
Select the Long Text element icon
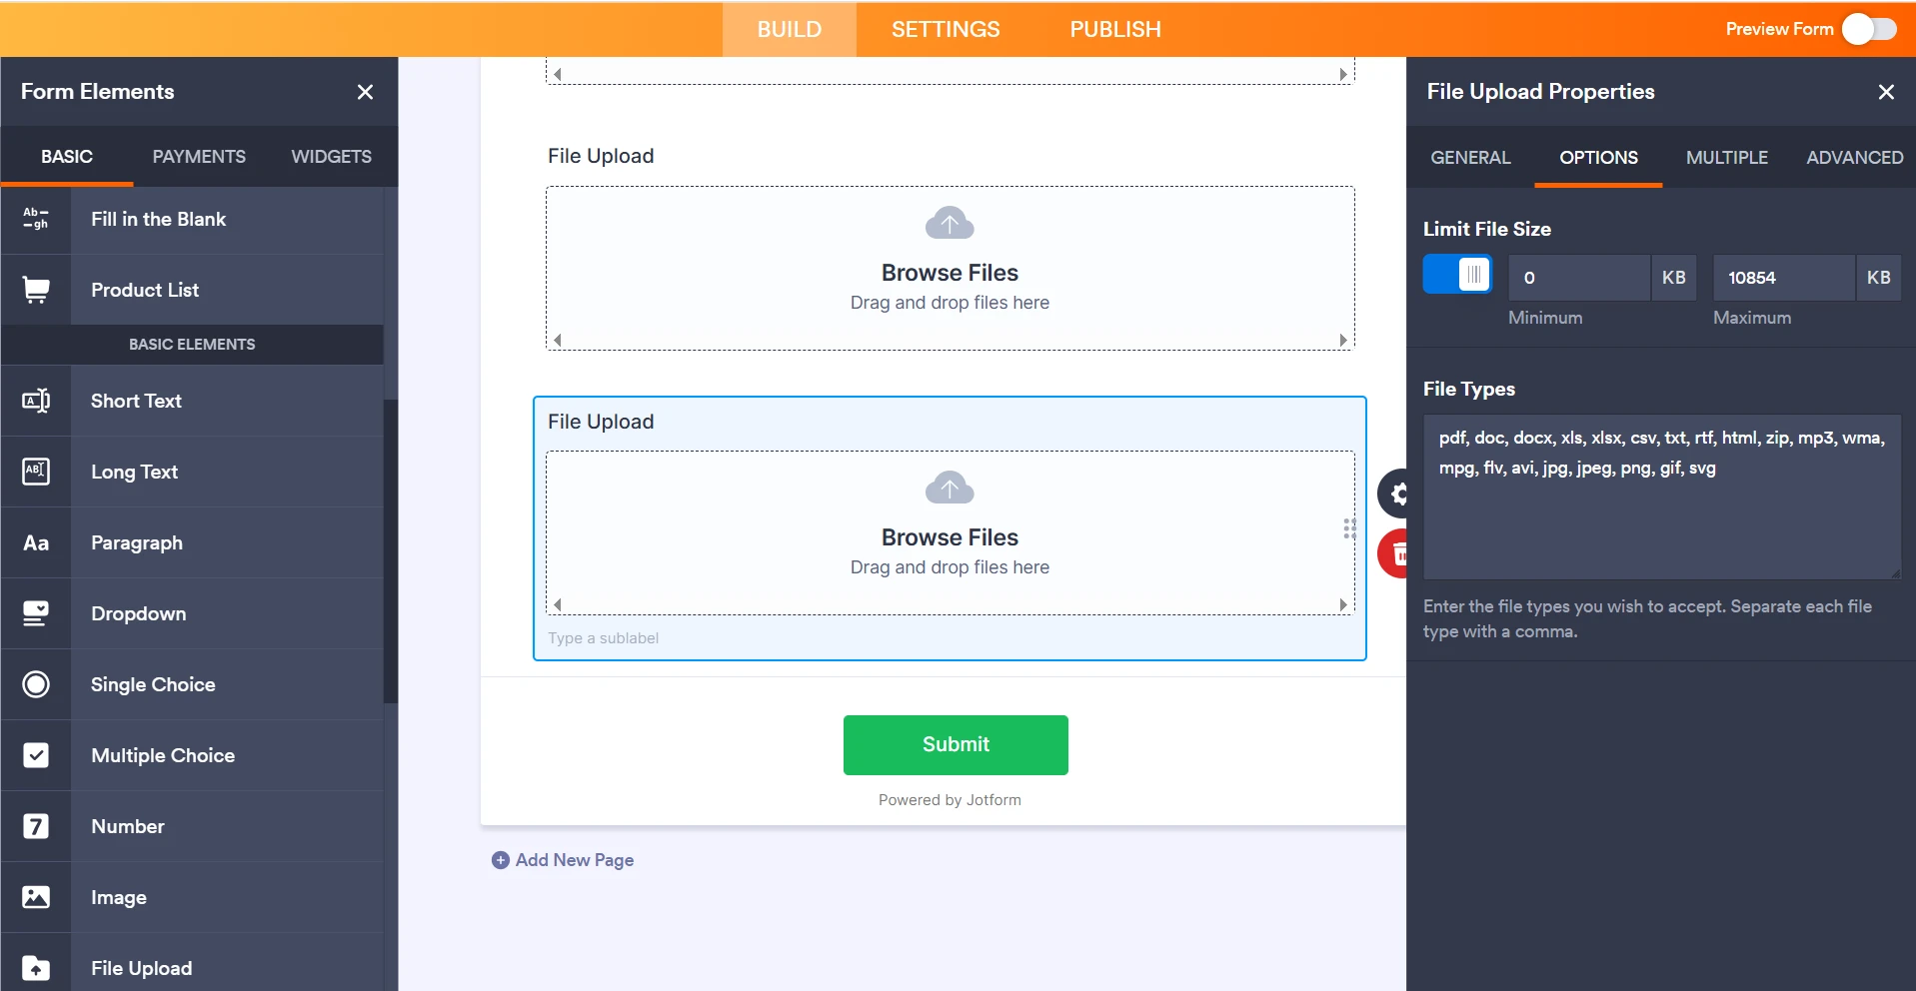click(36, 472)
